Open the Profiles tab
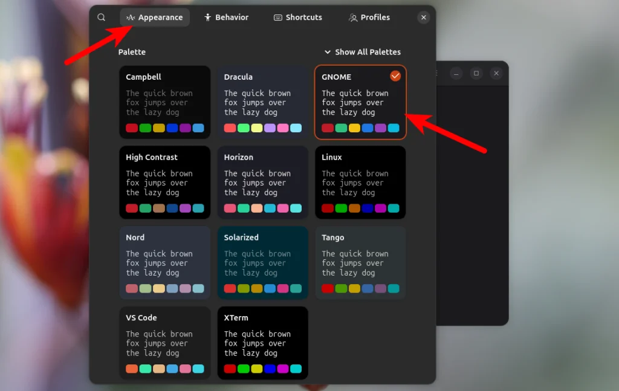Screen dimensions: 619x391 369,18
